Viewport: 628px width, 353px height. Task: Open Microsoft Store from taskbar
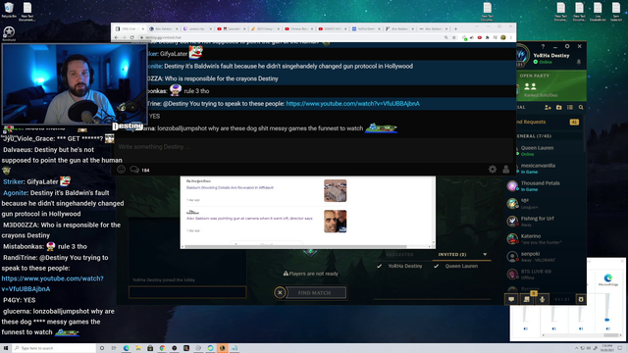click(x=150, y=348)
